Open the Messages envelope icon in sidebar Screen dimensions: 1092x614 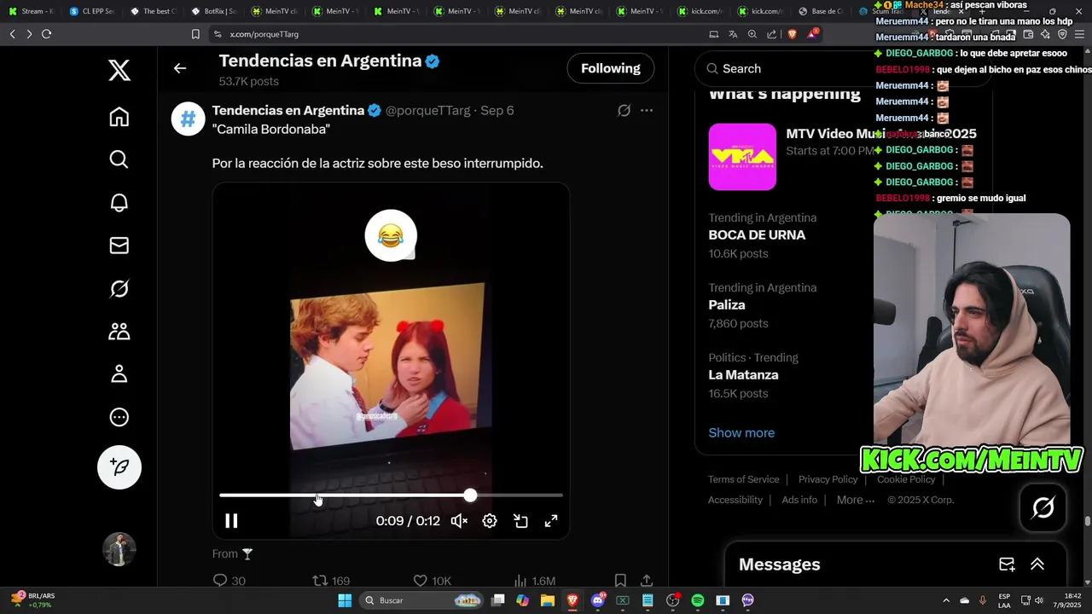(119, 246)
